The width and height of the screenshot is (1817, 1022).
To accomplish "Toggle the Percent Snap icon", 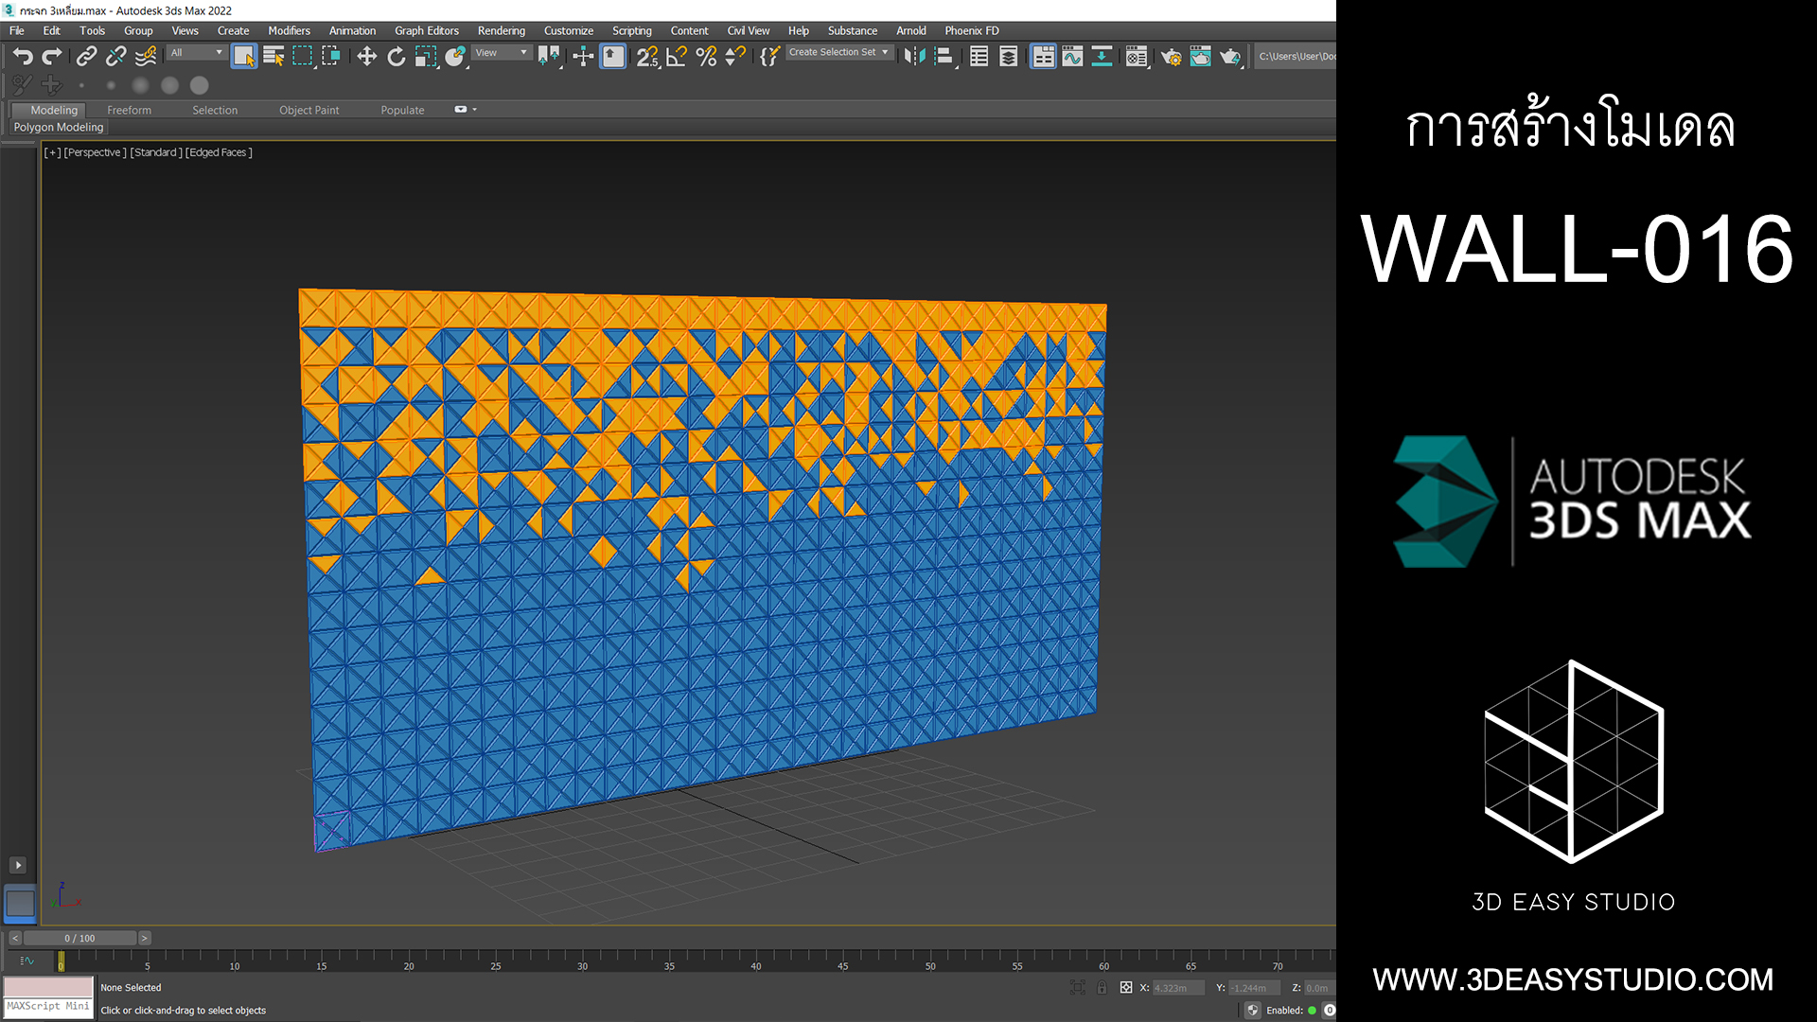I will tap(706, 57).
